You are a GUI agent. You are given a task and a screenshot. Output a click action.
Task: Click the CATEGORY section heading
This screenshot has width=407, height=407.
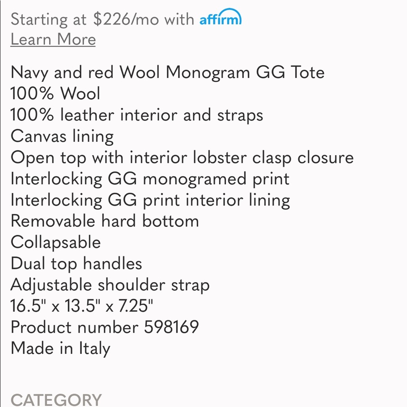pyautogui.click(x=56, y=399)
